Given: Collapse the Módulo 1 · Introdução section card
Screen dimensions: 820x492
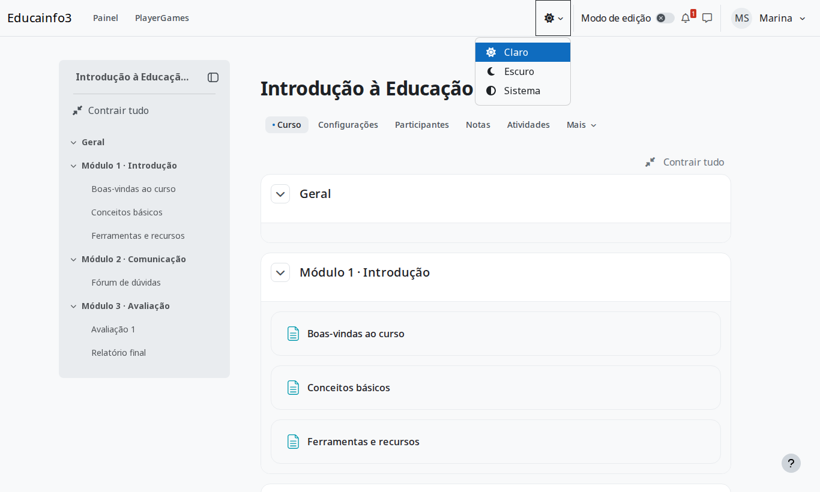Looking at the screenshot, I should 280,272.
